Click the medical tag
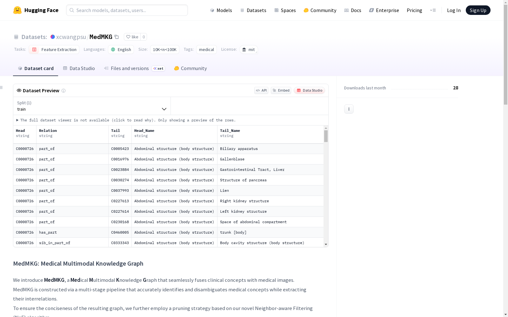Viewport: 508px width, 317px height. tap(207, 49)
